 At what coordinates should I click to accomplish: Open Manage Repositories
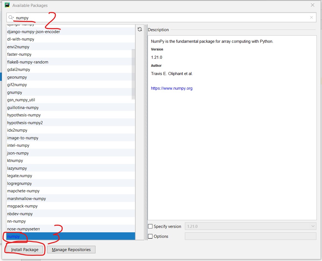pyautogui.click(x=71, y=249)
